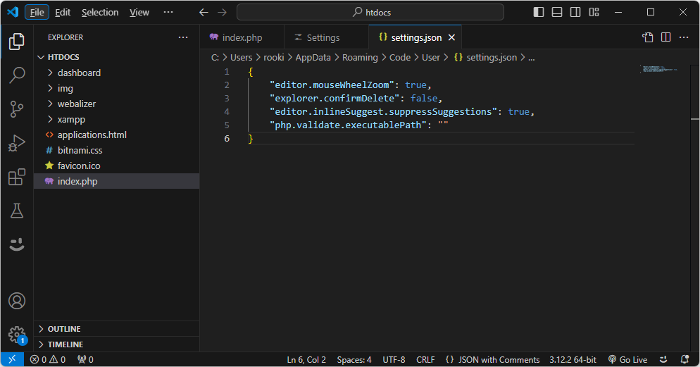700x367 pixels.
Task: Open the Source Control view
Action: (x=16, y=109)
